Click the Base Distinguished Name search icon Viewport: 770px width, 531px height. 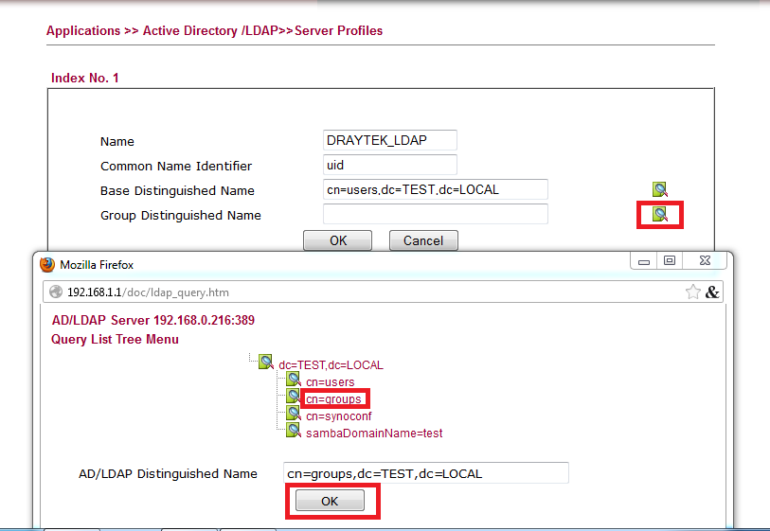point(659,190)
